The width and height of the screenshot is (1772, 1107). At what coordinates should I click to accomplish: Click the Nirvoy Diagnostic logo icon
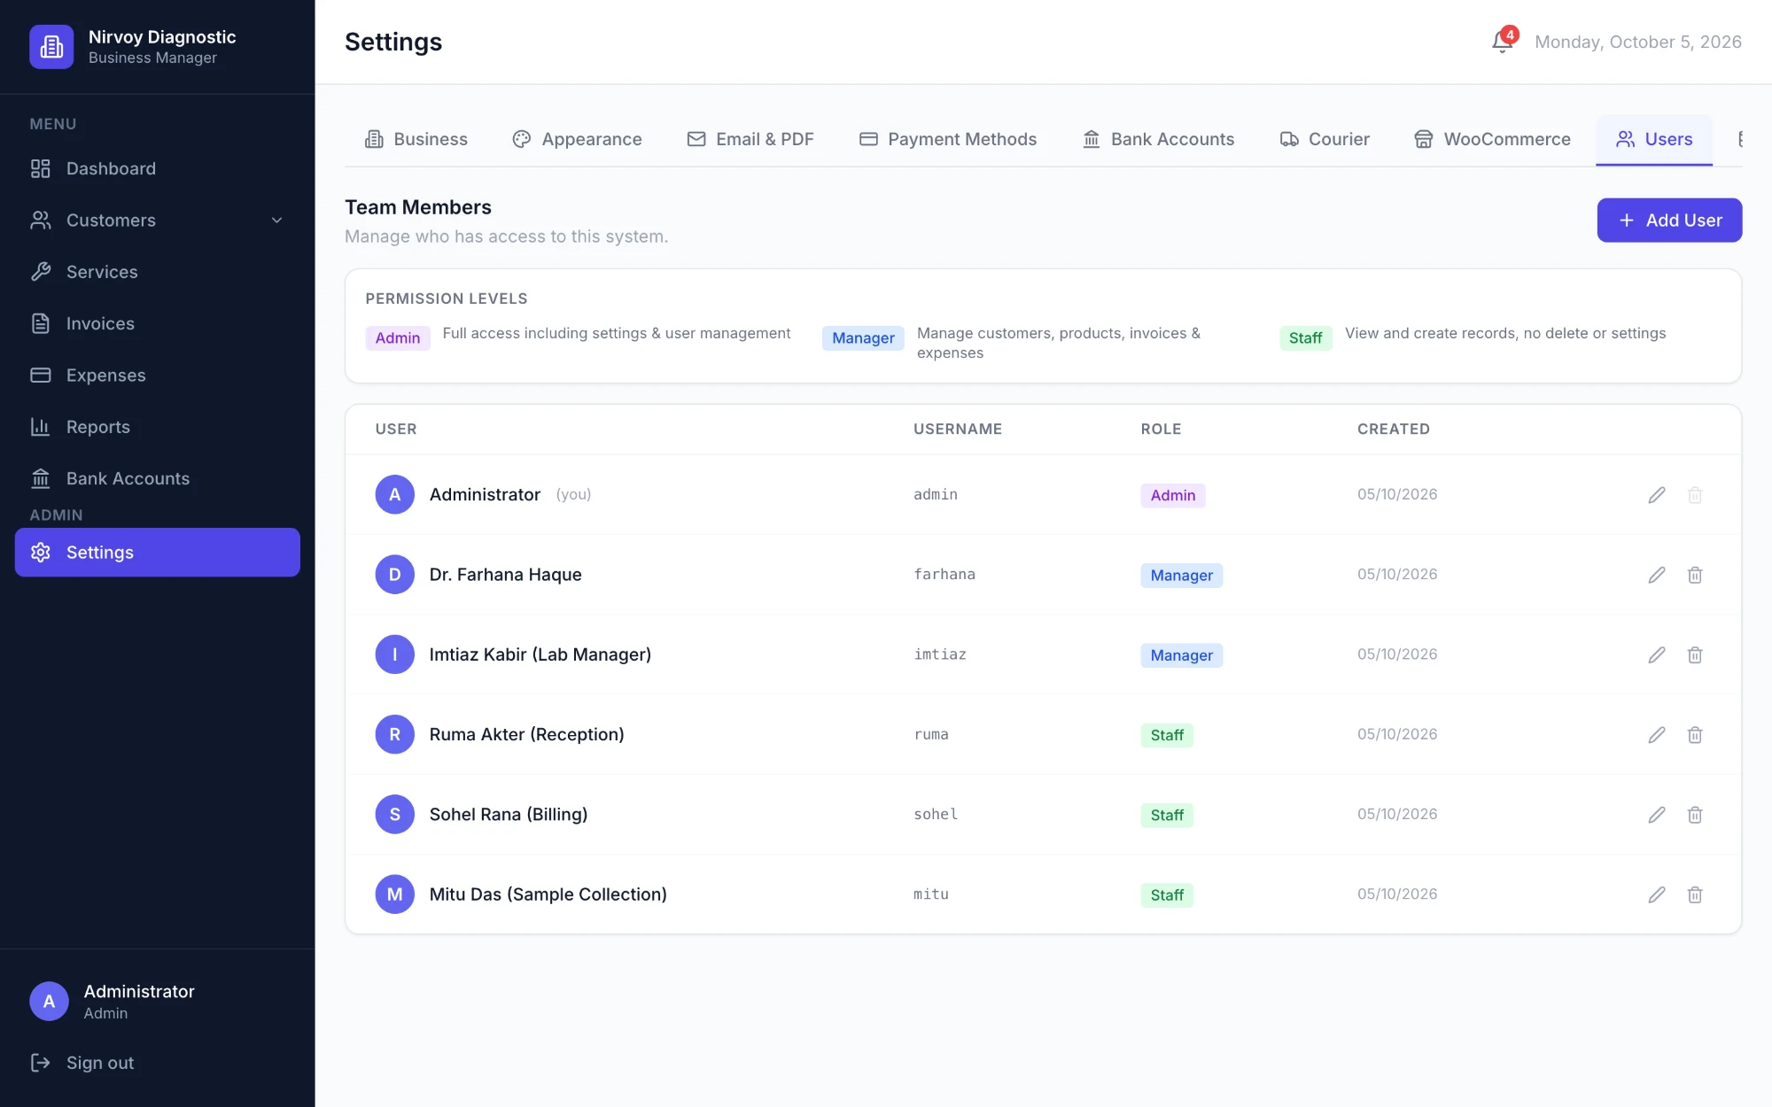[x=51, y=46]
